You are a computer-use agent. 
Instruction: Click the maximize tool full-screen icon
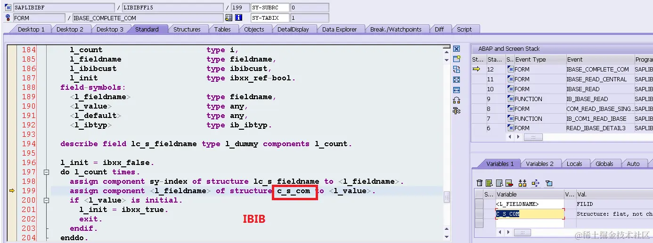456,79
